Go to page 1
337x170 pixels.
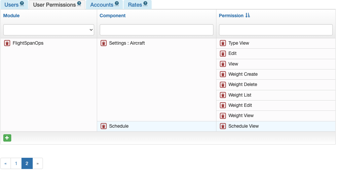(16, 163)
